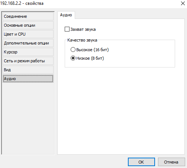Viewport: 187px width, 168px height.
Task: Enable the Захват звука checkbox
Action: pos(67,29)
